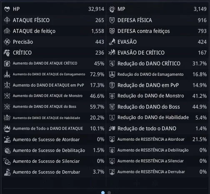Click the Redução do DANO do Boss icon

112,107
